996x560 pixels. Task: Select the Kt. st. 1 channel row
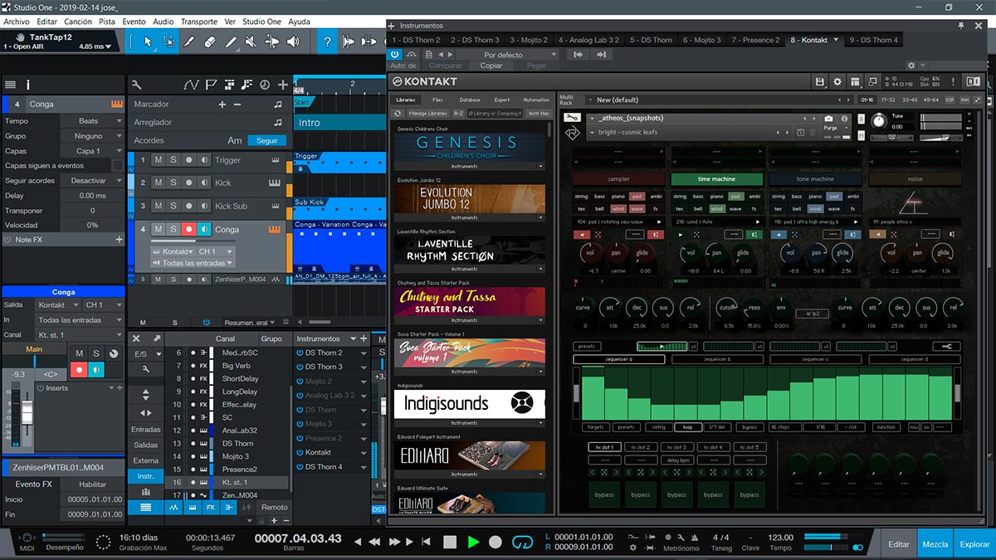coord(228,482)
